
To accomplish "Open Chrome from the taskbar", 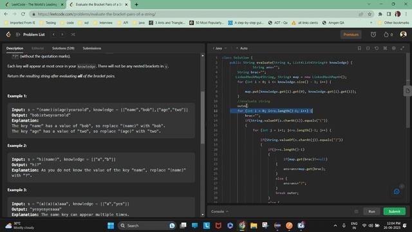I will click(242, 226).
